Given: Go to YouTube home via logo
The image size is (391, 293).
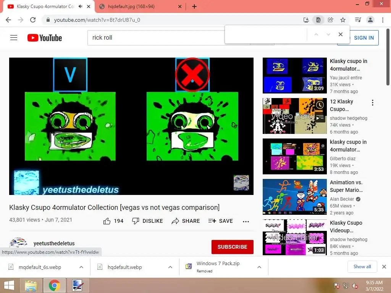Looking at the screenshot, I should [45, 38].
